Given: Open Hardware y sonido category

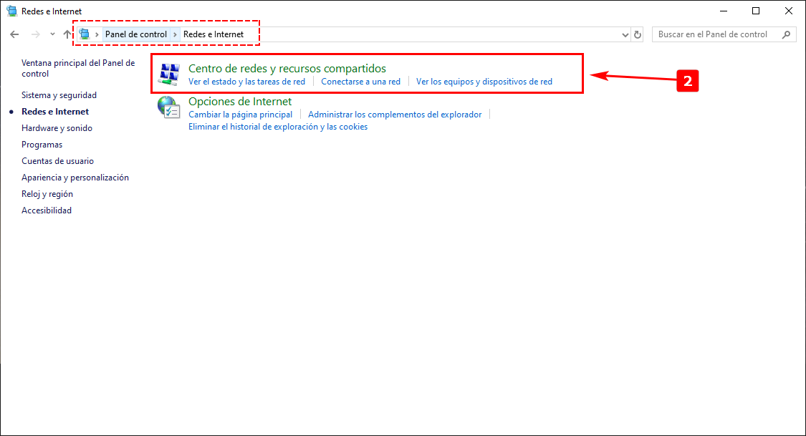Looking at the screenshot, I should [x=57, y=128].
